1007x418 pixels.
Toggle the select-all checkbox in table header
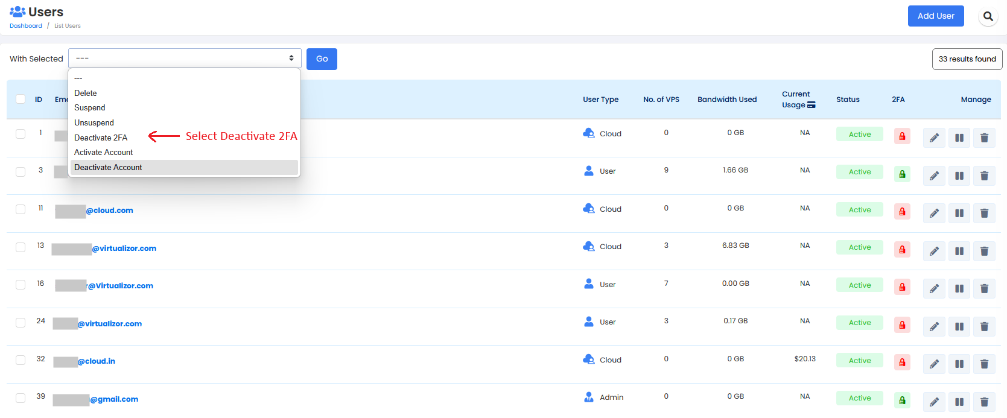21,99
